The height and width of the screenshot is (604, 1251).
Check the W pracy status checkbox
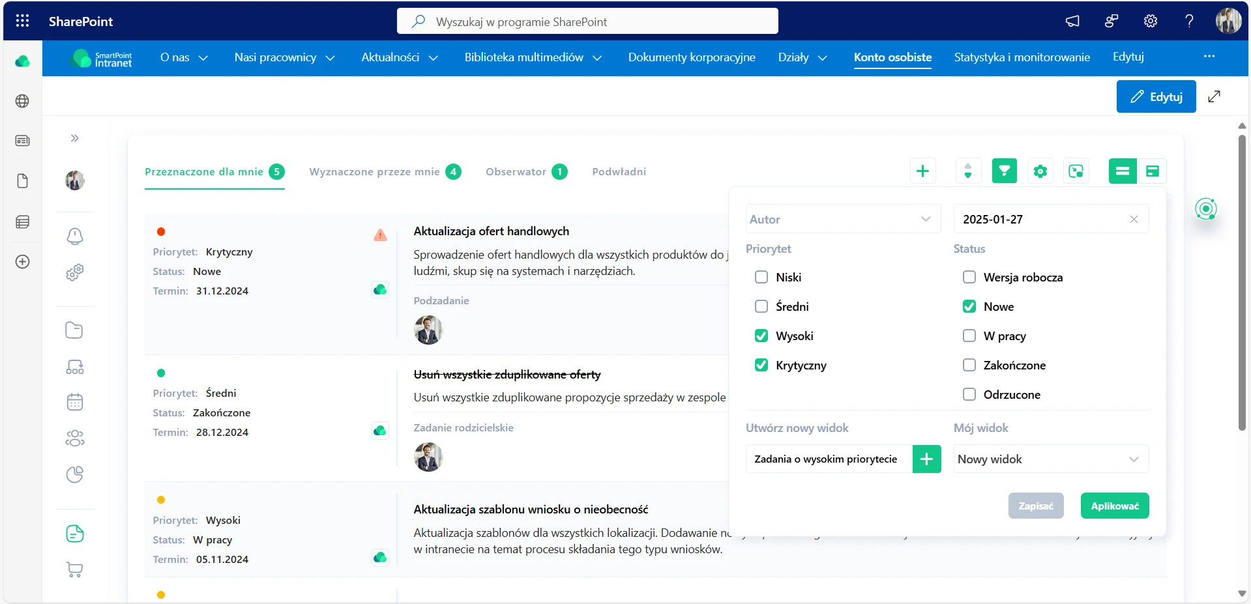pyautogui.click(x=969, y=336)
